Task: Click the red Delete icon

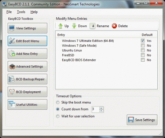Action: click(x=114, y=26)
